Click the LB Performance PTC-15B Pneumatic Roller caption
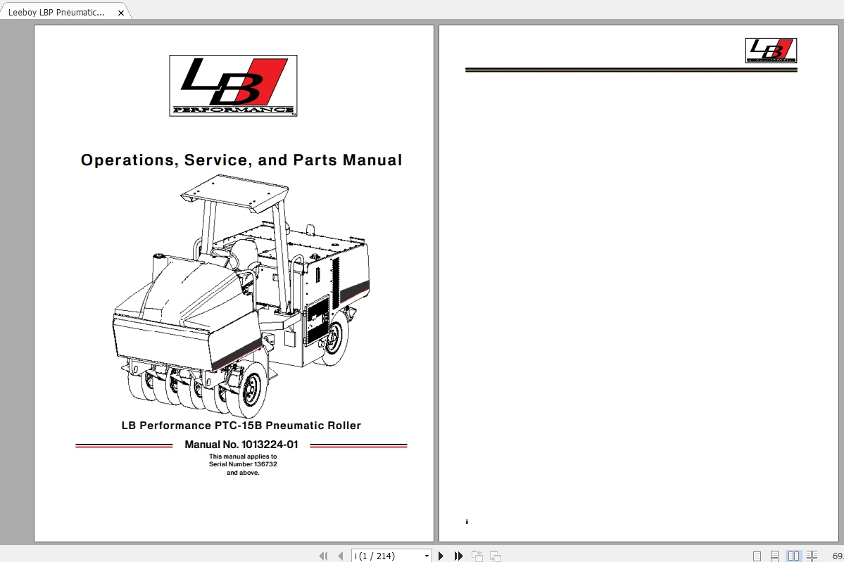Image resolution: width=844 pixels, height=562 pixels. tap(241, 426)
